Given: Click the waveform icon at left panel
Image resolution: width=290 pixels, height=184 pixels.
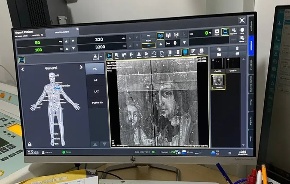Looking at the screenshot, I should pos(21,60).
